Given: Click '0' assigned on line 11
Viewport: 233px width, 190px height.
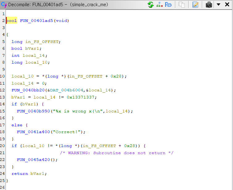Looking at the screenshot, I should point(44,83).
